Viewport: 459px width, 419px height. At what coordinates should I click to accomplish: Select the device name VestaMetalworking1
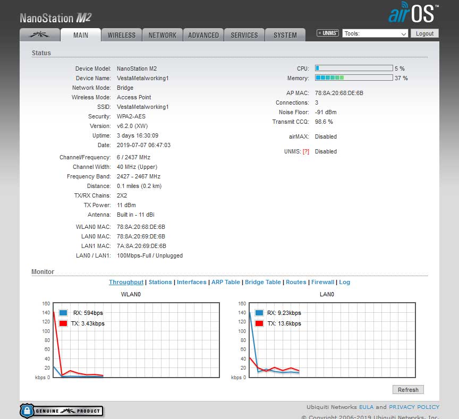(x=142, y=78)
